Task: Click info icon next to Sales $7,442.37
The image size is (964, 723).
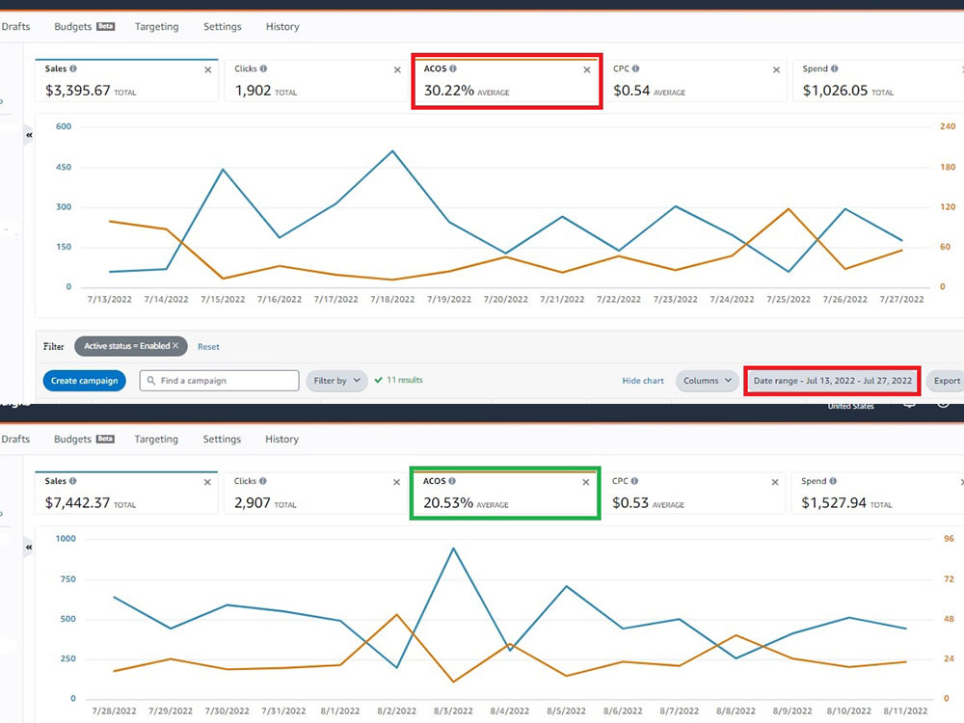Action: click(x=72, y=481)
